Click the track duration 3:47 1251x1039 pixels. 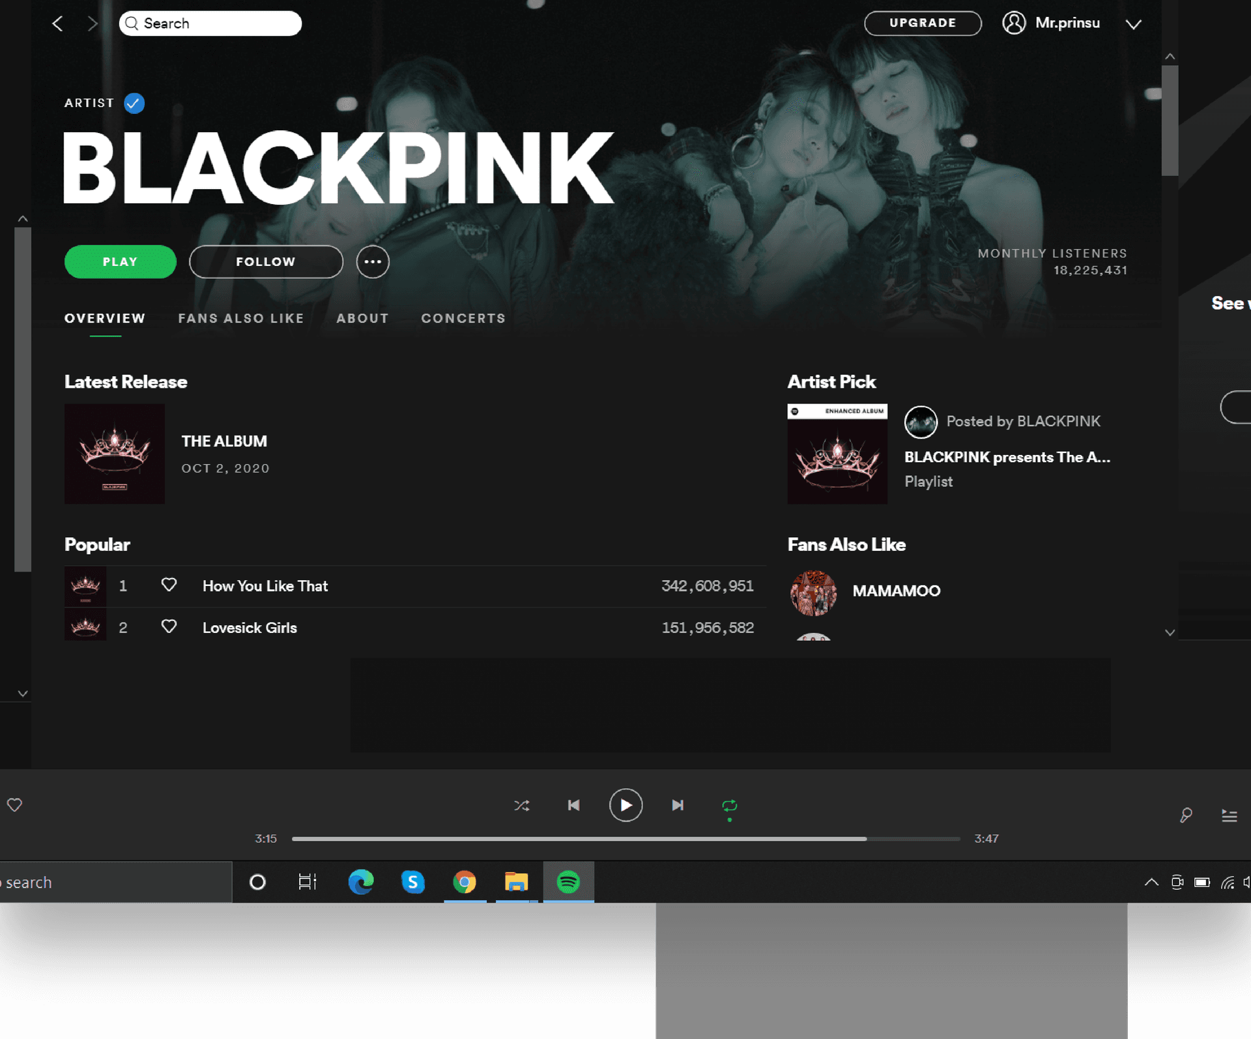(986, 839)
